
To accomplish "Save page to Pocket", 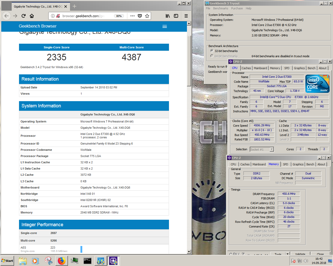I will (x=140, y=16).
